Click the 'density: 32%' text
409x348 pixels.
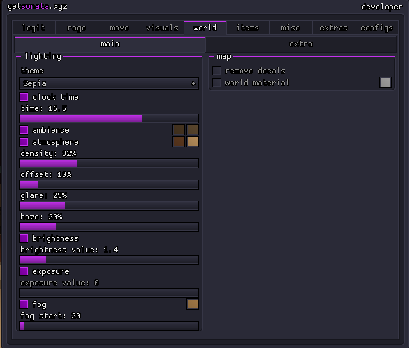(48, 153)
